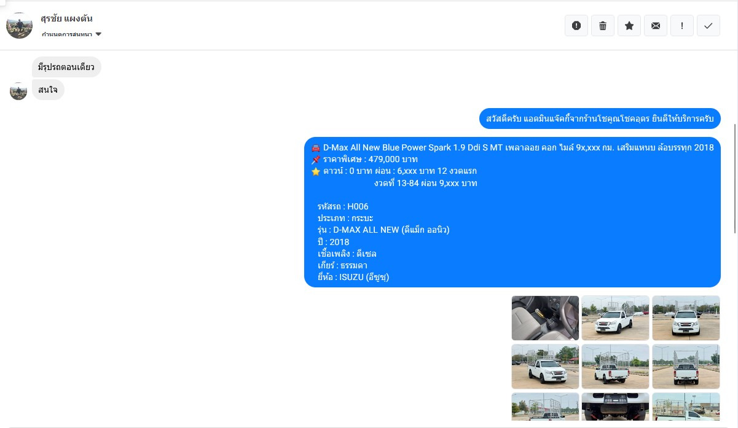Click the car code line รหัสรถ : H006
738x428 pixels.
(x=343, y=206)
